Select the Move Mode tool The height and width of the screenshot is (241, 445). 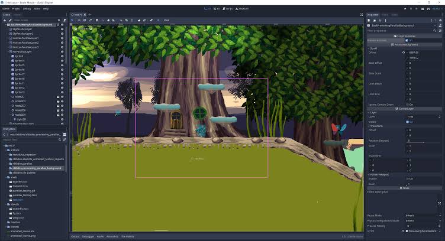click(79, 20)
